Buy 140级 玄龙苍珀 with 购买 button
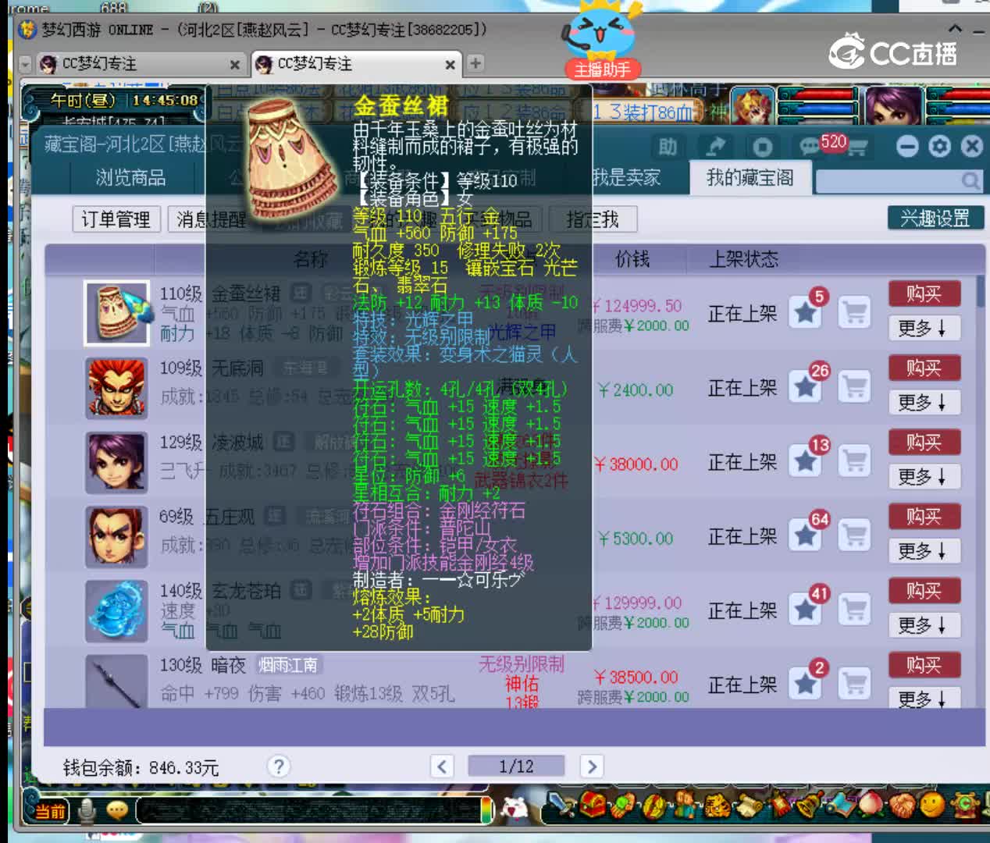 924,590
